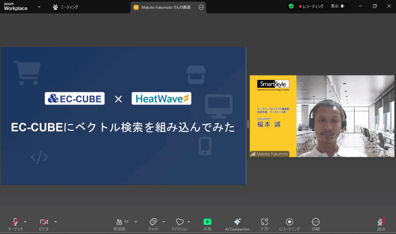The image size is (396, 234).
Task: Open the 詳細 more options menu
Action: point(316,224)
